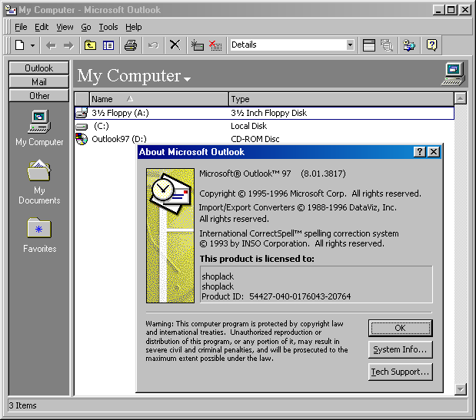476x420 pixels.
Task: Click the Back arrow in toolbar
Action: (x=51, y=45)
